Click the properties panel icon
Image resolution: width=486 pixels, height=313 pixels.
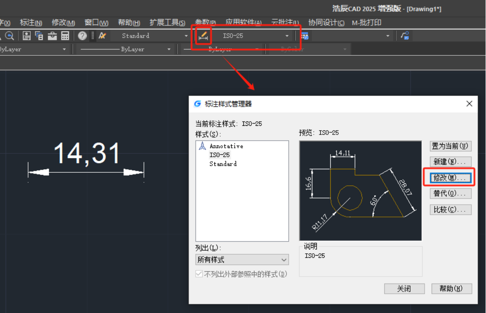tap(27, 36)
